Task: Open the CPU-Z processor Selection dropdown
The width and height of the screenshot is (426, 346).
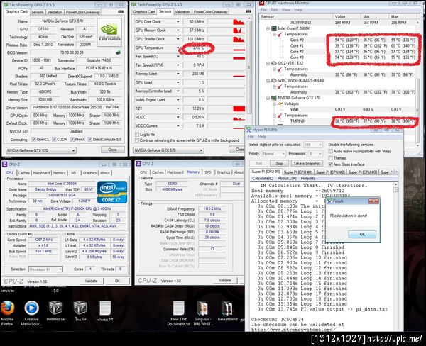Action: 45,269
